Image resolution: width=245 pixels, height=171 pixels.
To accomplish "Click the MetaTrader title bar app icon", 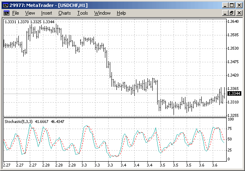I will pos(6,5).
